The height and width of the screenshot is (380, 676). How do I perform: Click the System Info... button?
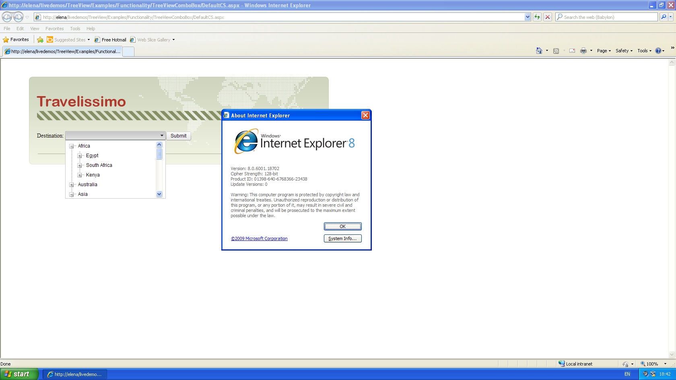(343, 238)
